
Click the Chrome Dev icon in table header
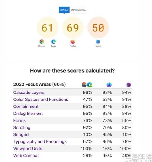pos(84,85)
